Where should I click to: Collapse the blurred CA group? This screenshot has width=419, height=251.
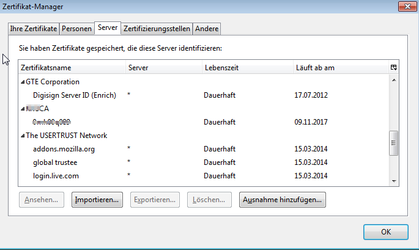(x=23, y=109)
